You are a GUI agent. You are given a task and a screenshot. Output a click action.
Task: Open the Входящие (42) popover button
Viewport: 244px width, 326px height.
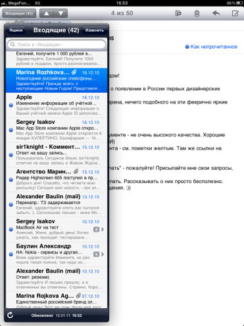tap(19, 13)
